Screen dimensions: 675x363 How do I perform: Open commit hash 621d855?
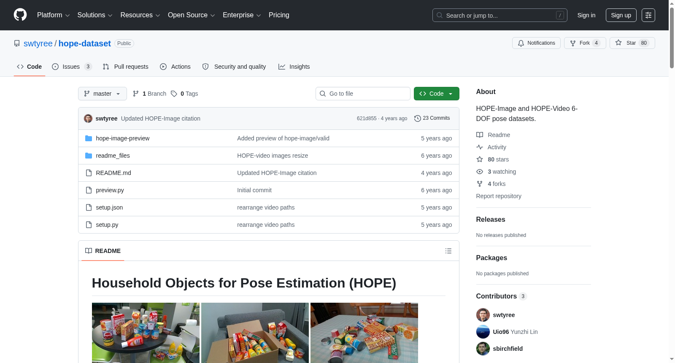pos(367,118)
